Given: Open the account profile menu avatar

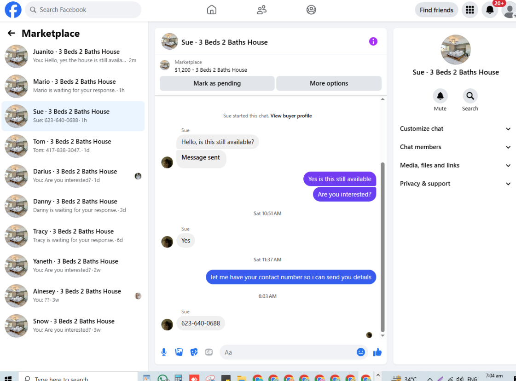Looking at the screenshot, I should 509,11.
